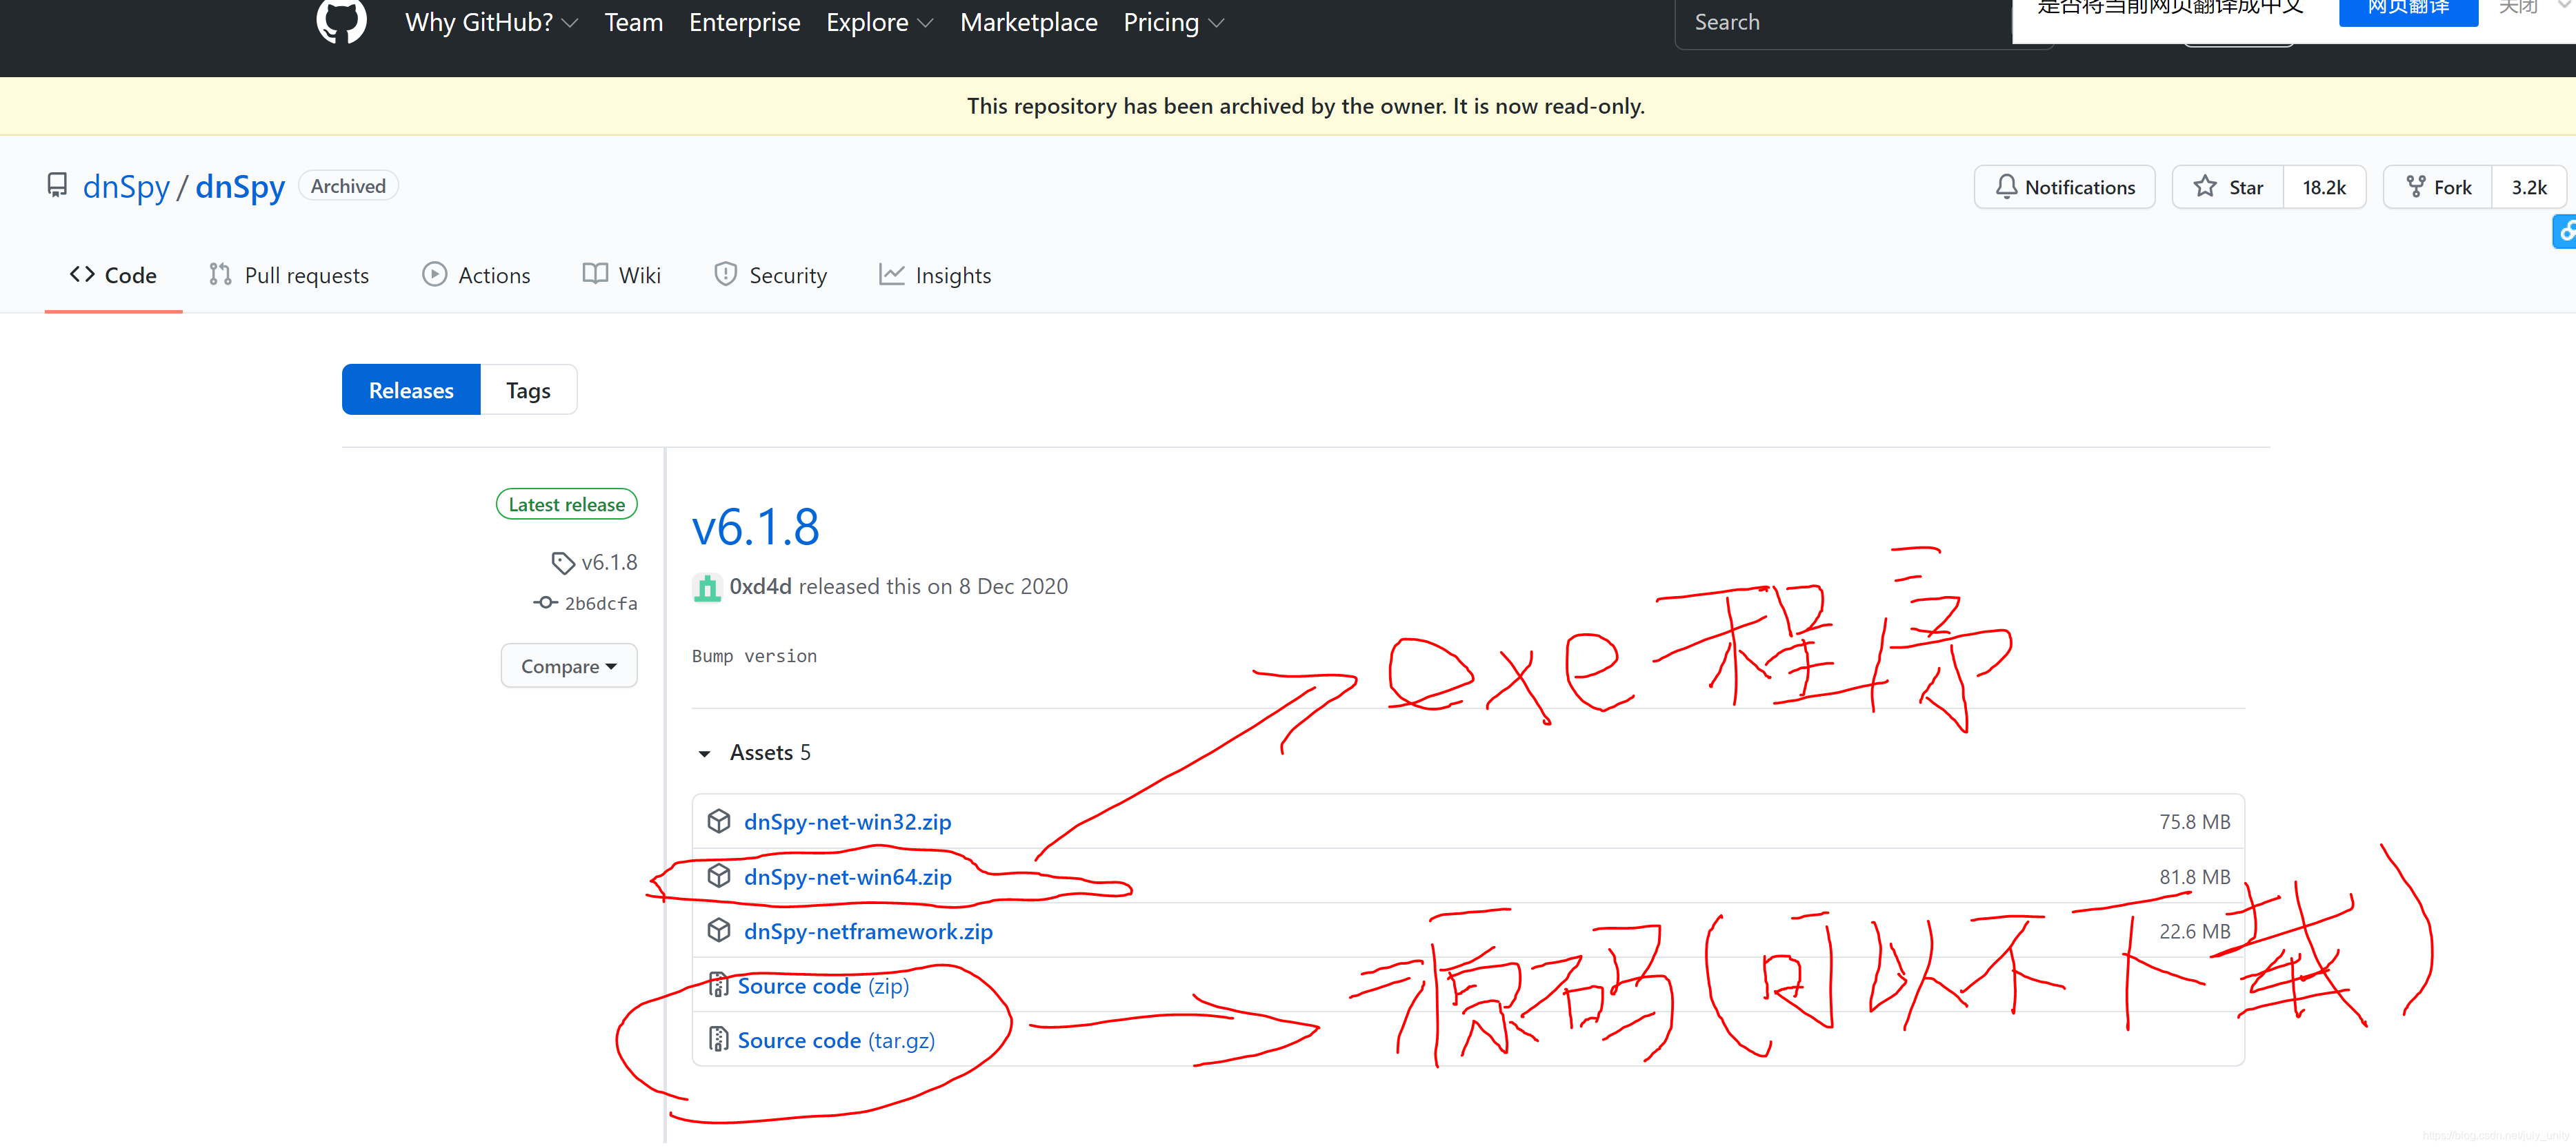
Task: Expand the Compare dropdown
Action: (x=568, y=666)
